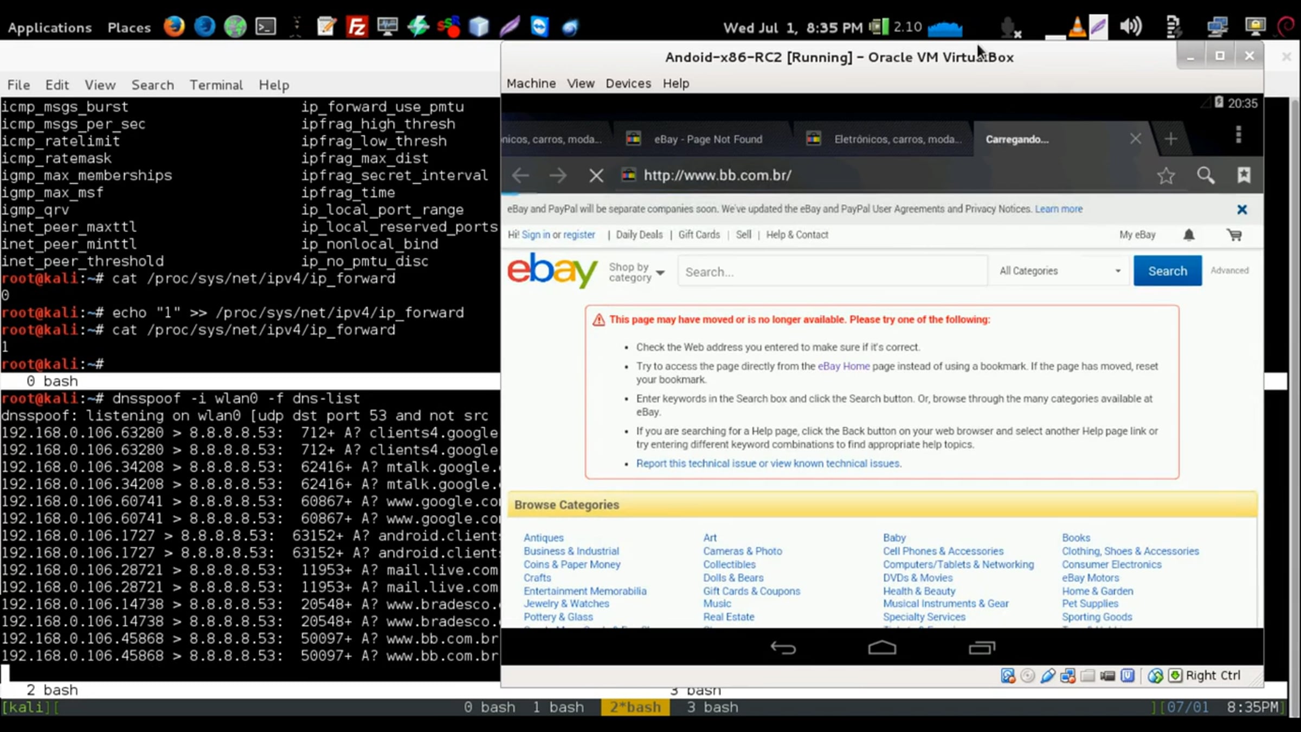Open FileZilla from the top panel
This screenshot has height=732, width=1301.
click(x=357, y=26)
